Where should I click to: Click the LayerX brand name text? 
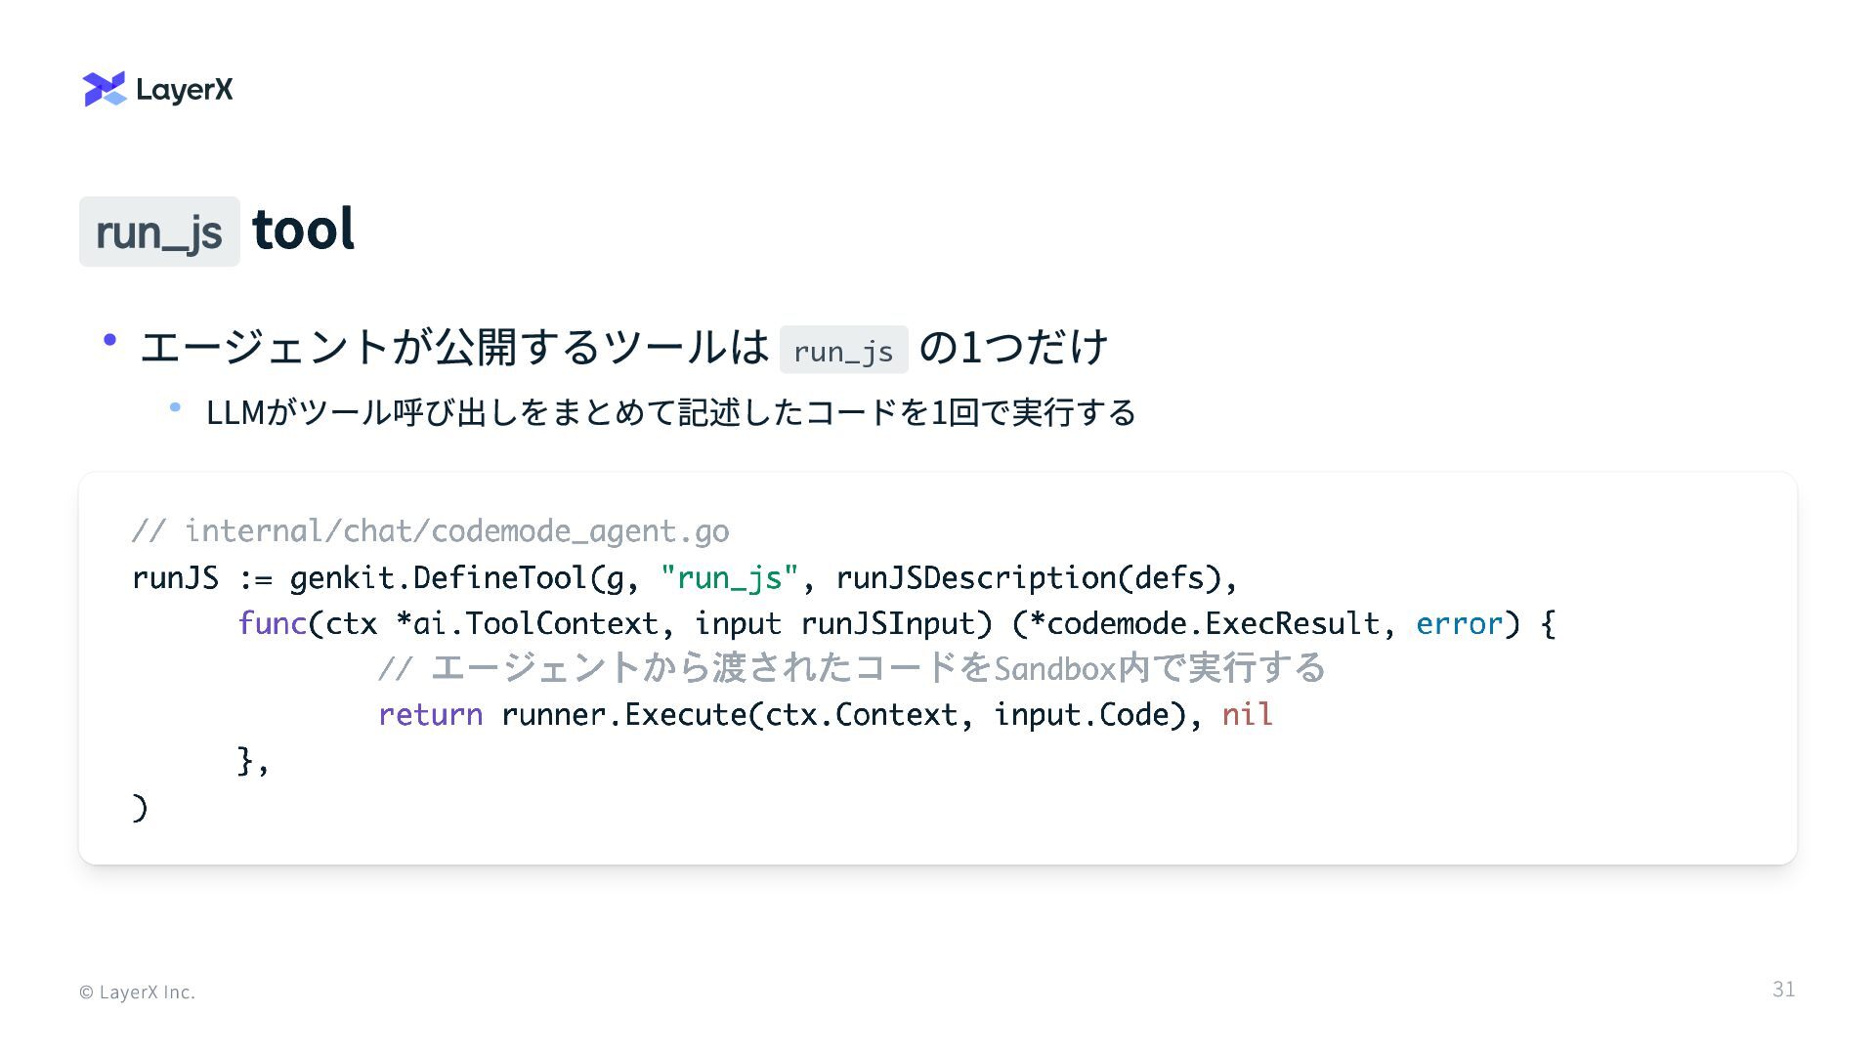[185, 90]
